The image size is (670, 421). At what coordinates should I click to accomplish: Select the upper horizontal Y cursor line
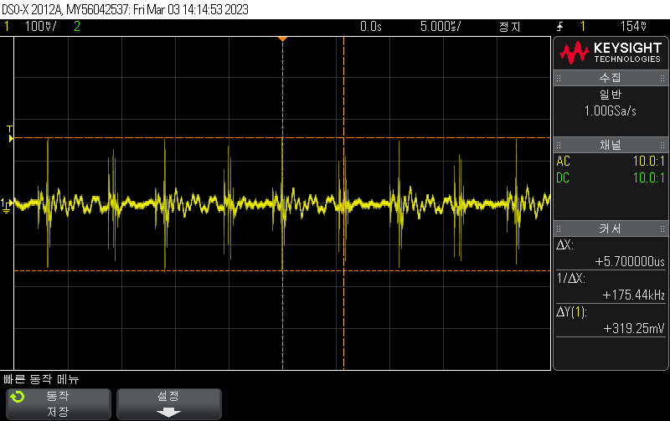tap(282, 138)
